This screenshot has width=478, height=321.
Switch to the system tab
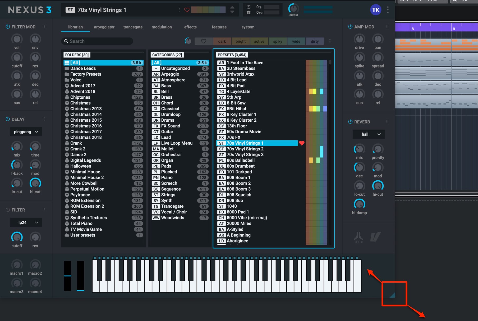pos(248,27)
